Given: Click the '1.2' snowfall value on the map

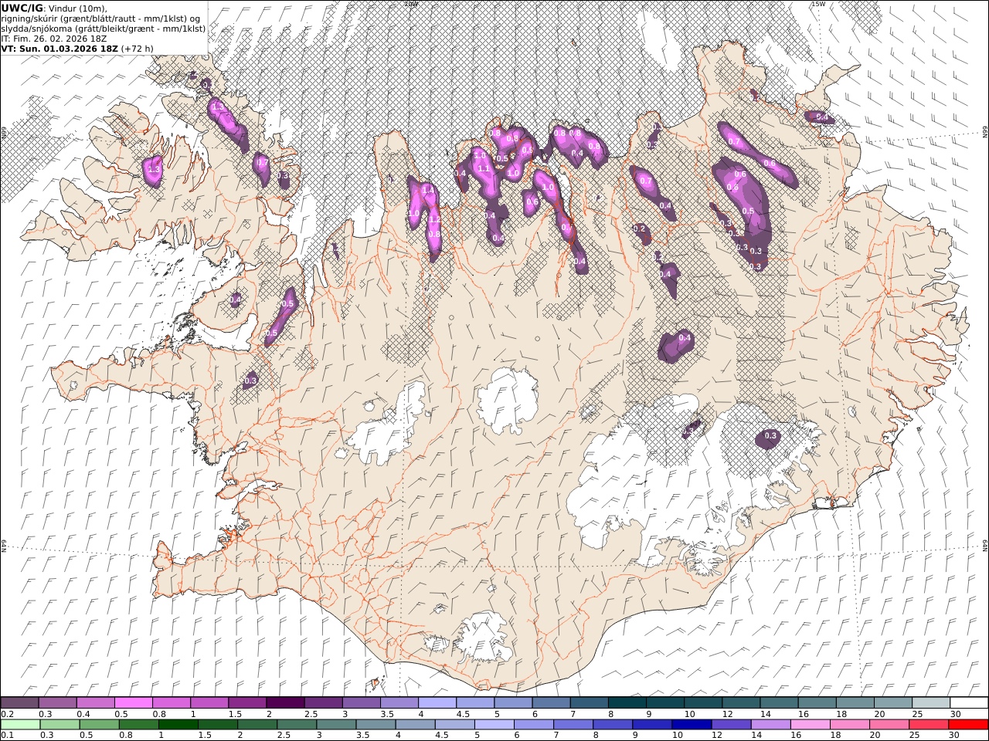Looking at the screenshot, I should [x=434, y=219].
